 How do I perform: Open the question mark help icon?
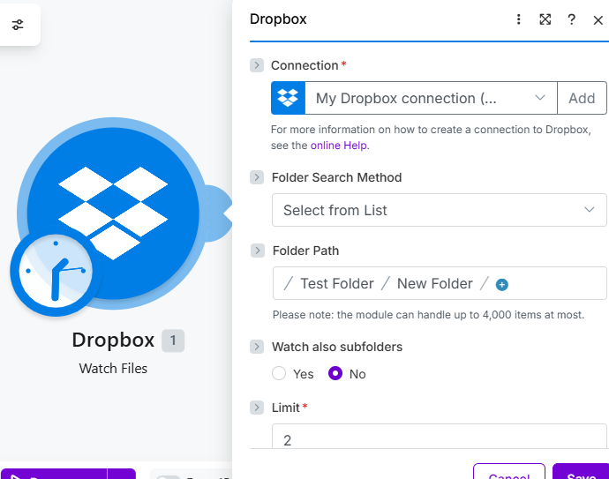[x=571, y=19]
